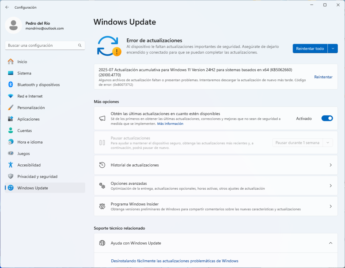Open Pausar durante 1 semana dropdown arrow
The height and width of the screenshot is (268, 345).
point(328,143)
